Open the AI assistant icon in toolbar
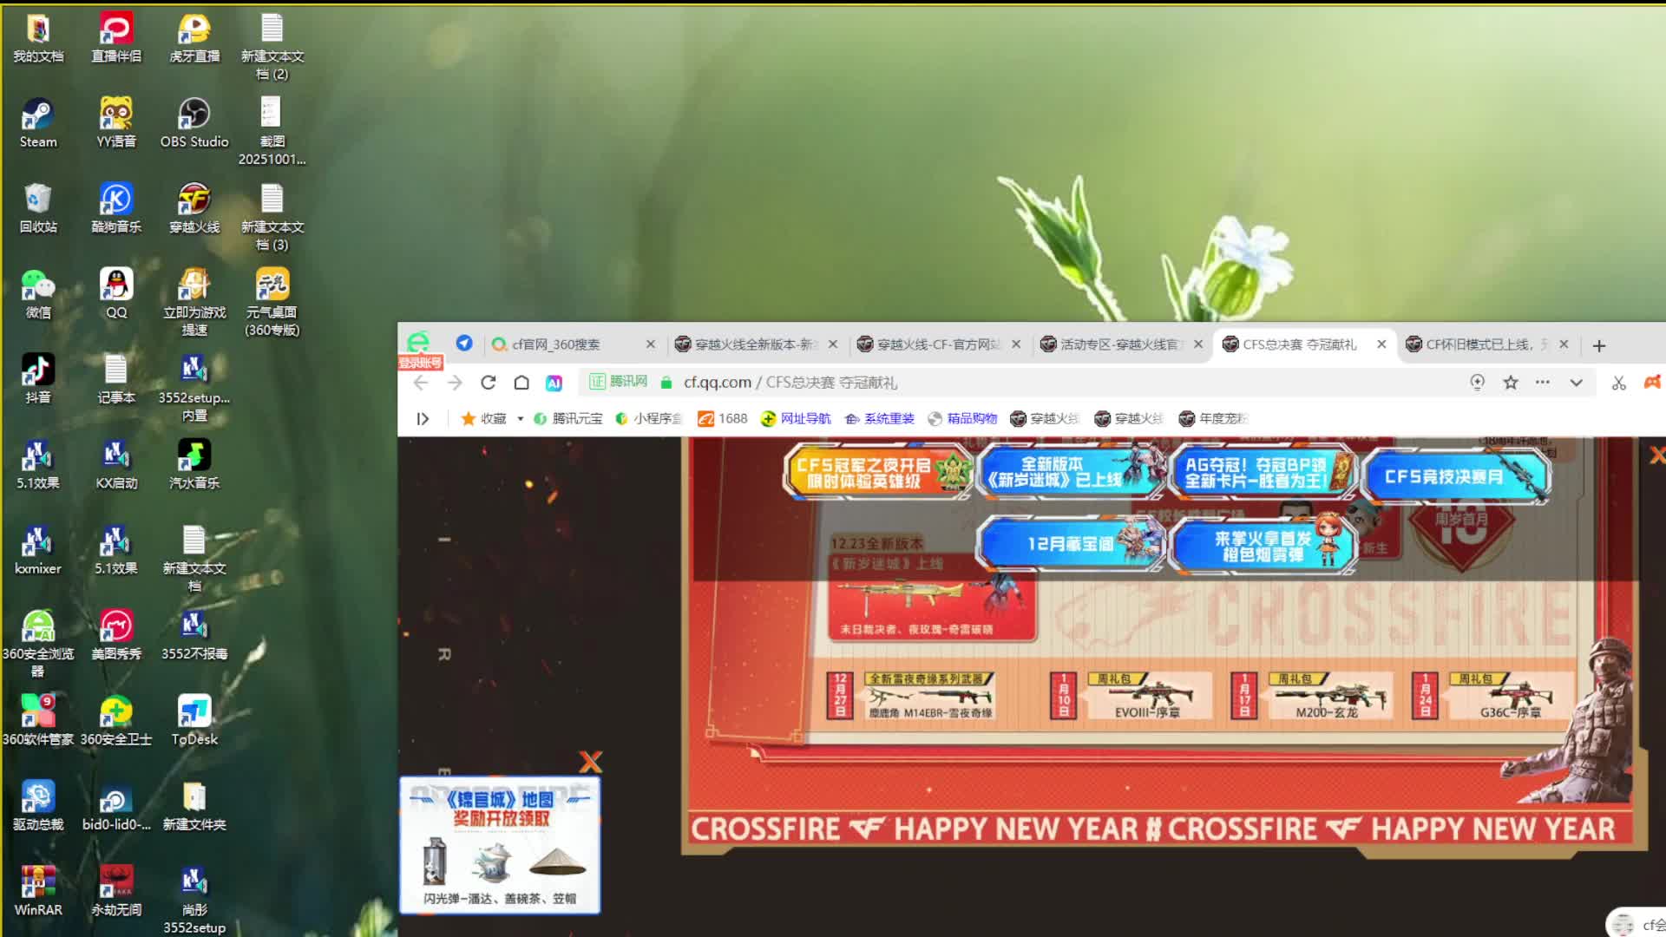The width and height of the screenshot is (1666, 937). [x=554, y=383]
